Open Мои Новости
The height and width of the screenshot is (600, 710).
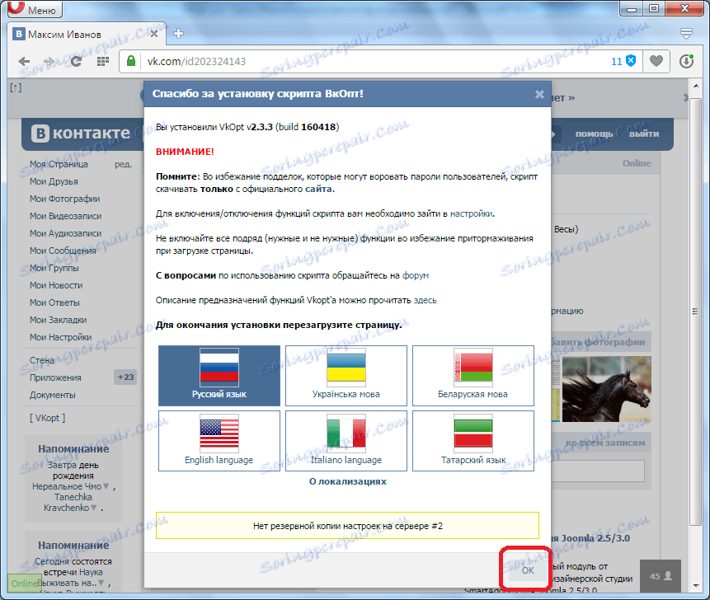click(x=56, y=285)
